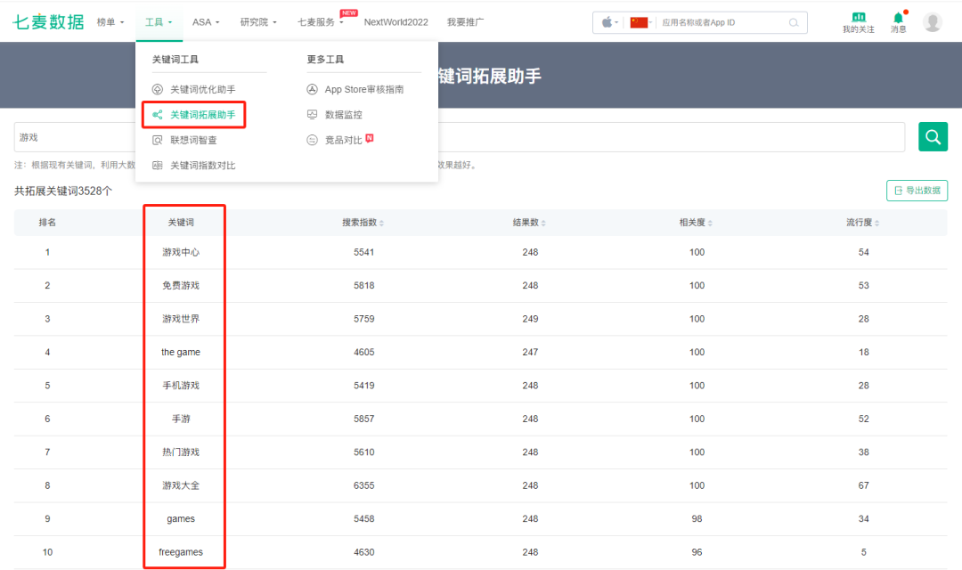962x570 pixels.
Task: Click the 竞品对比 icon
Action: [x=313, y=140]
